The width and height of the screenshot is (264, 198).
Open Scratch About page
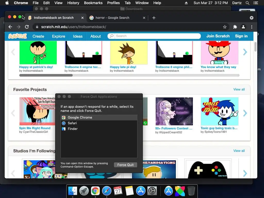tap(96, 36)
